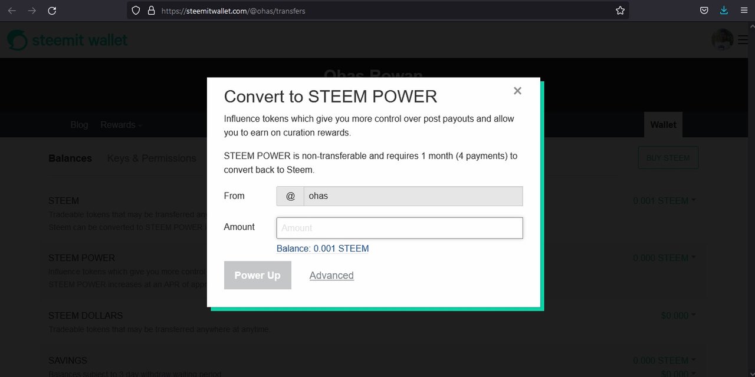Expand the Rewards dropdown menu
755x377 pixels.
coord(122,125)
